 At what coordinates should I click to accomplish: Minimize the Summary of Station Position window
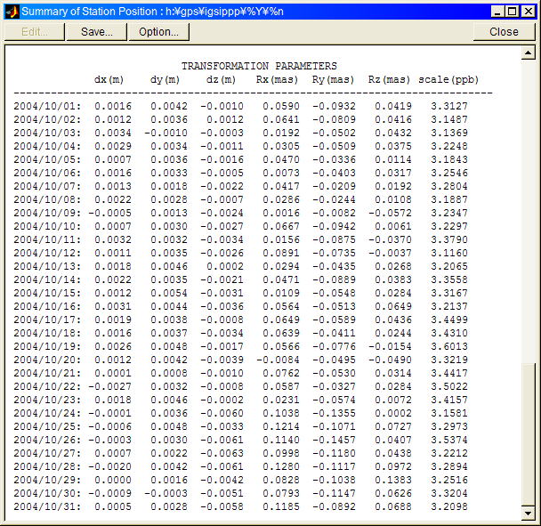coord(499,11)
